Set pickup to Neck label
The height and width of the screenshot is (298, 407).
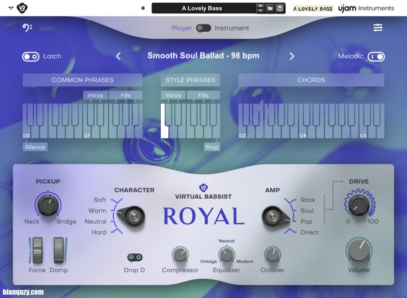(32, 221)
